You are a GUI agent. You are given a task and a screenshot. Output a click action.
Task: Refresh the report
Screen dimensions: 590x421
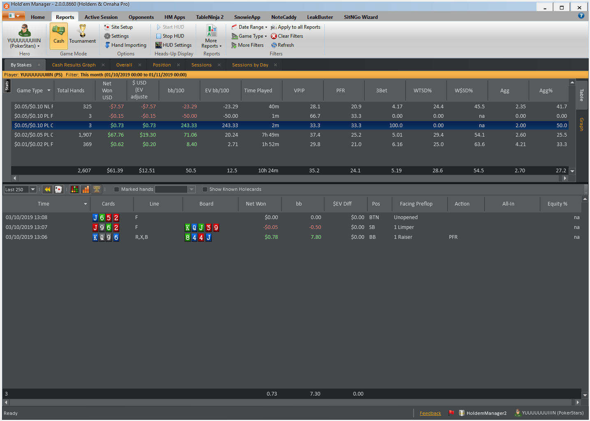(x=282, y=45)
